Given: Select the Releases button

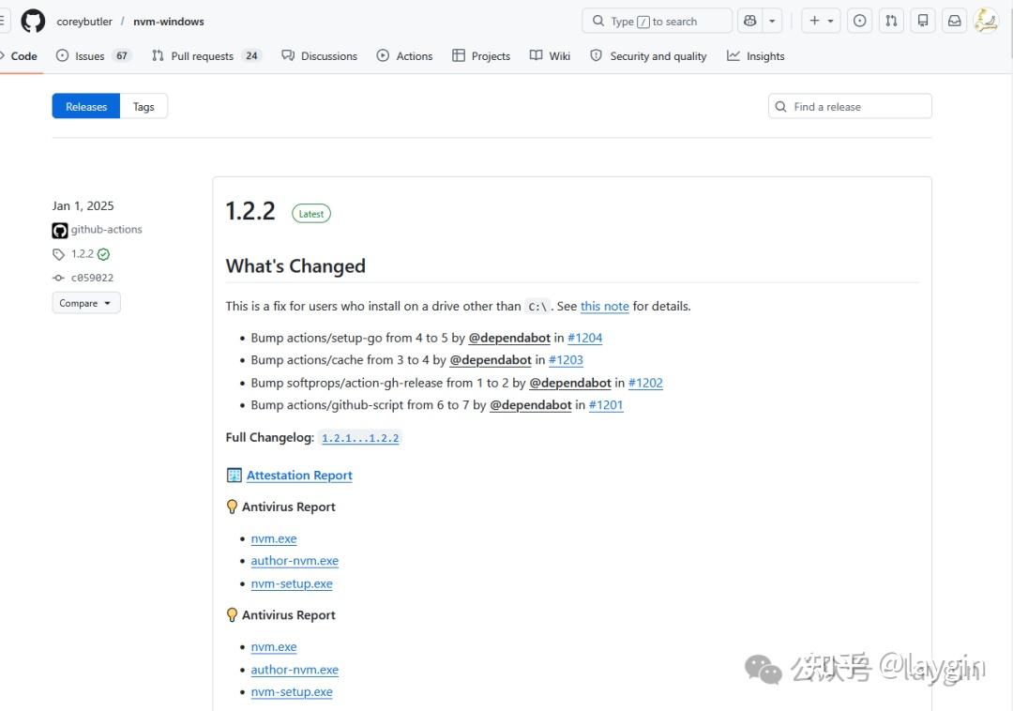Looking at the screenshot, I should (x=86, y=107).
